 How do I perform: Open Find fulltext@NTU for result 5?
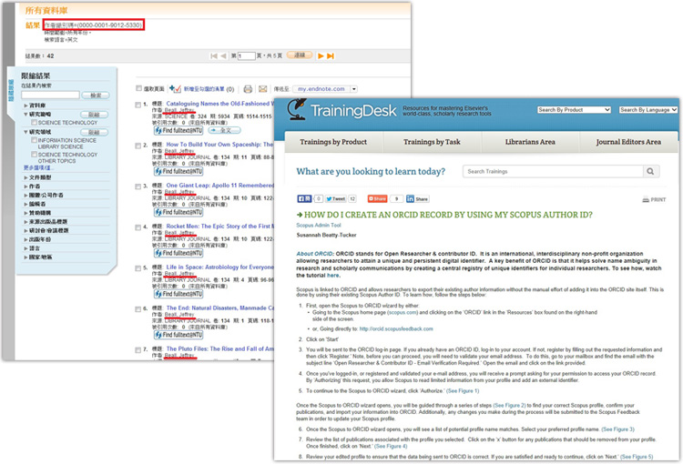pyautogui.click(x=178, y=294)
